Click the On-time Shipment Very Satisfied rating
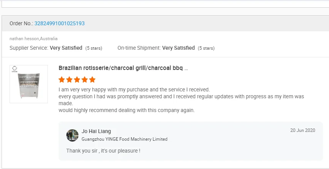The image size is (329, 169). coord(178,48)
